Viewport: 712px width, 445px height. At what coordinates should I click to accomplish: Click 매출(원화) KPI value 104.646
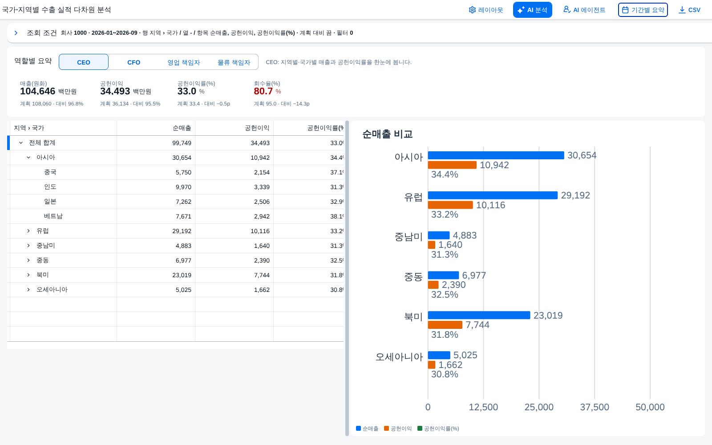point(37,91)
